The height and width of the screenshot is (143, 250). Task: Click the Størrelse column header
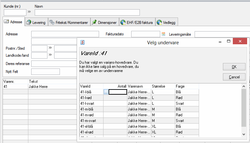coord(162,86)
